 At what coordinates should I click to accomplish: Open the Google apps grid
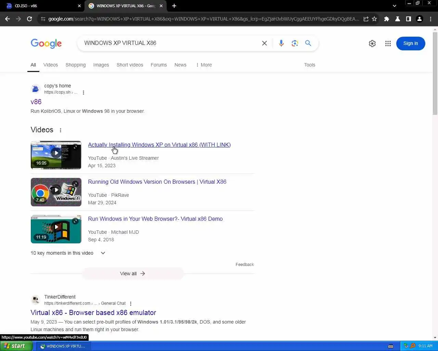(388, 44)
